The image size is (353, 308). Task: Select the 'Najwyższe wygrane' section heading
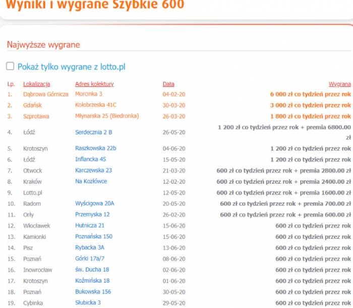[43, 44]
